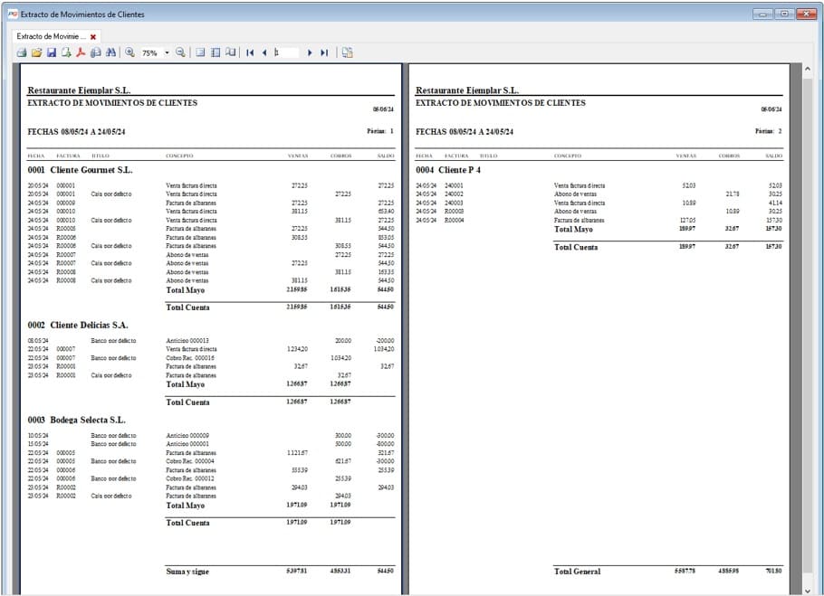This screenshot has height=596, width=824.
Task: Close the Extracto de Movimie... tab
Action: coord(93,37)
